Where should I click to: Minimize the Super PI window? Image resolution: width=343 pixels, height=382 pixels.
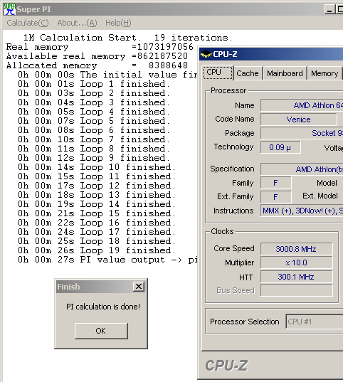click(329, 9)
